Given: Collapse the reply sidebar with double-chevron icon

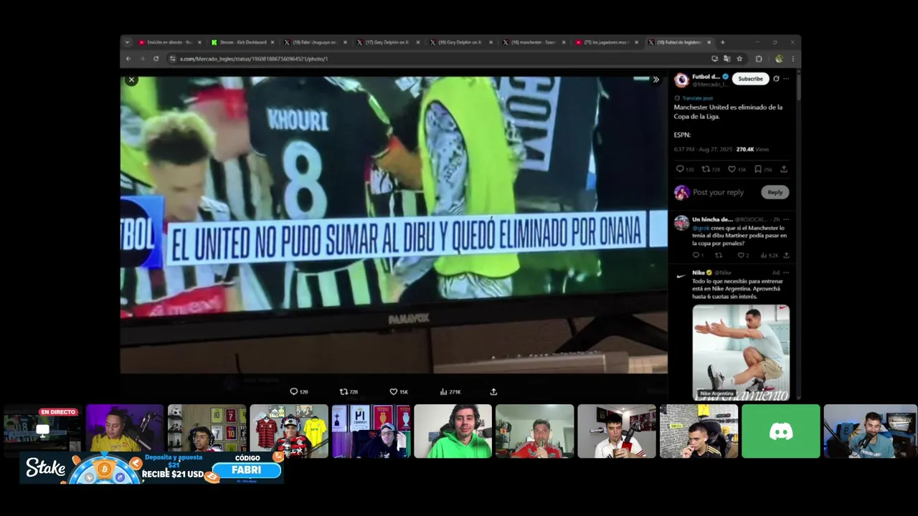Looking at the screenshot, I should [x=656, y=80].
